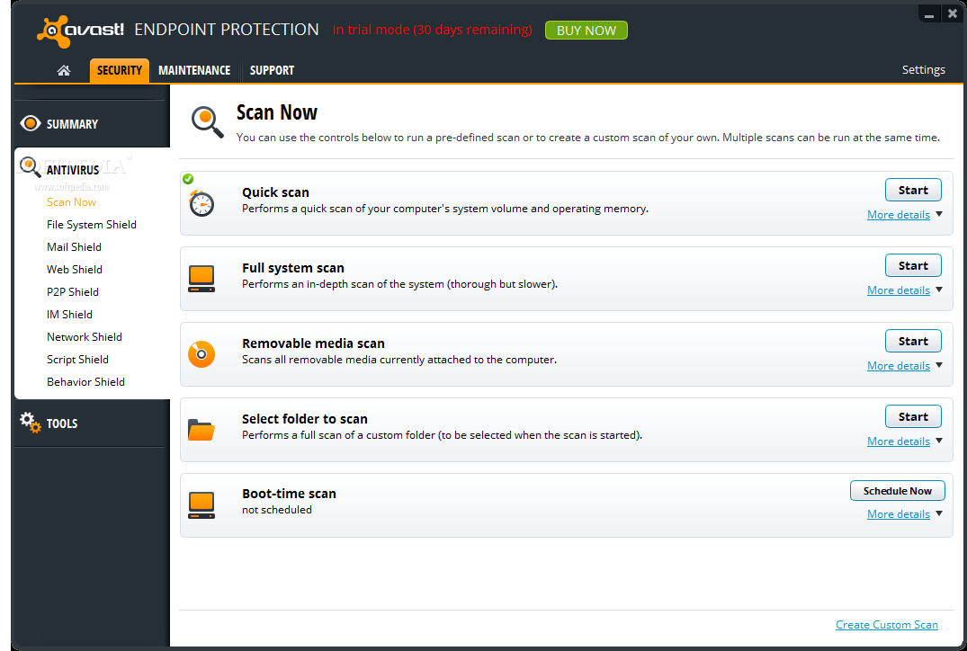
Task: Switch to the Support tab
Action: click(272, 70)
